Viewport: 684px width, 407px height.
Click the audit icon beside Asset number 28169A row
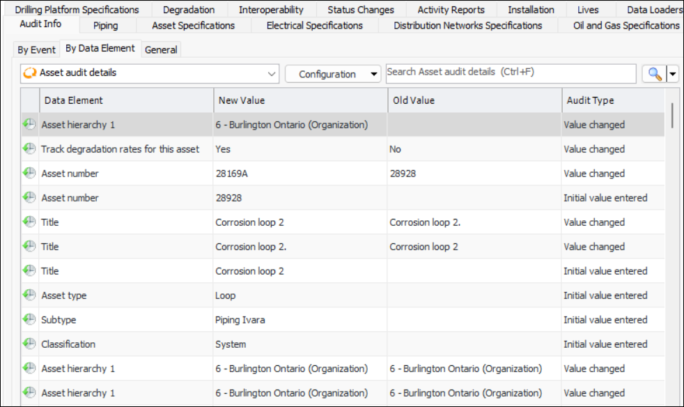(29, 173)
